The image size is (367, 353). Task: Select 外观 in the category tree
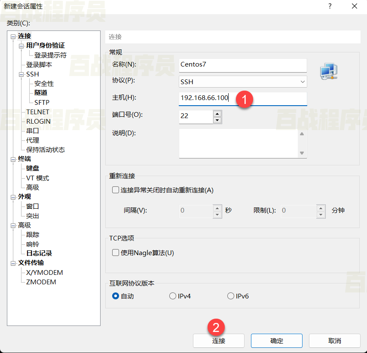24,197
